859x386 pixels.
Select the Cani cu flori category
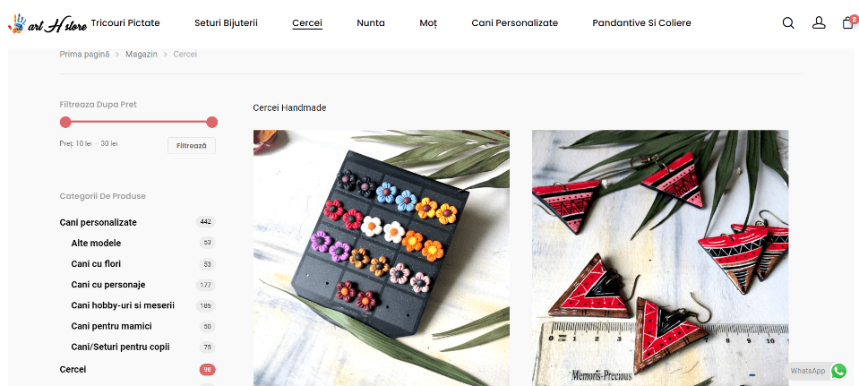[x=96, y=264]
